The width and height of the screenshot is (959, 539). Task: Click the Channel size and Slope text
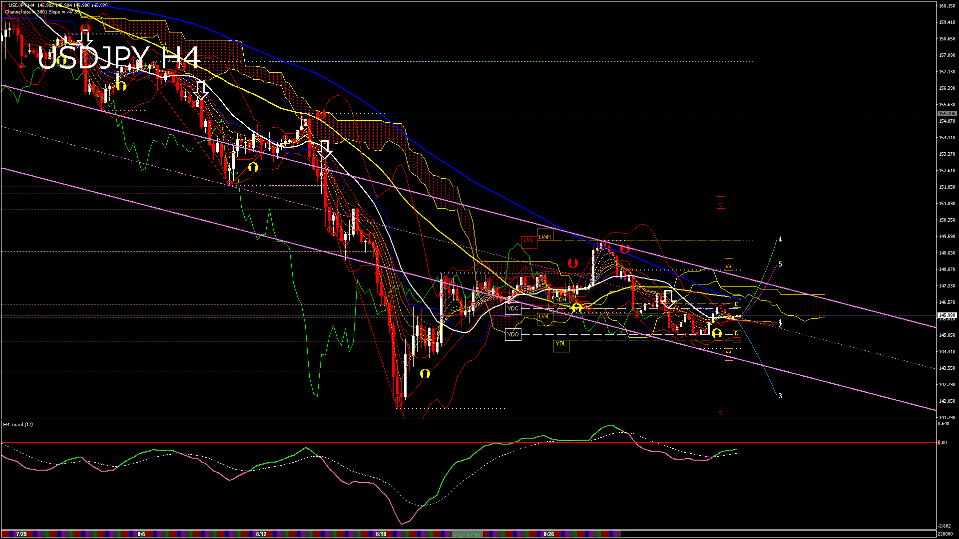[x=42, y=12]
